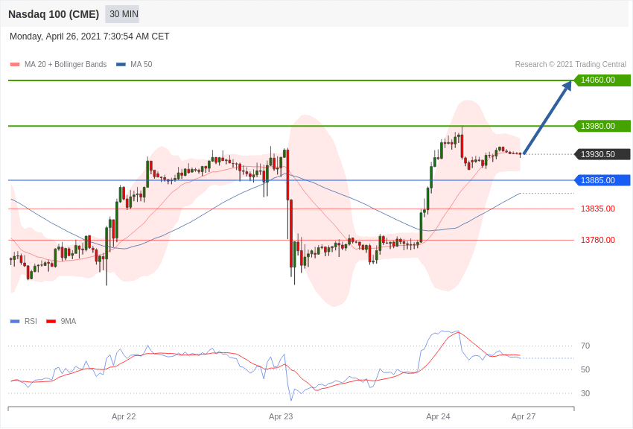633x429 pixels.
Task: Select the Apr 22 date label
Action: click(x=124, y=416)
